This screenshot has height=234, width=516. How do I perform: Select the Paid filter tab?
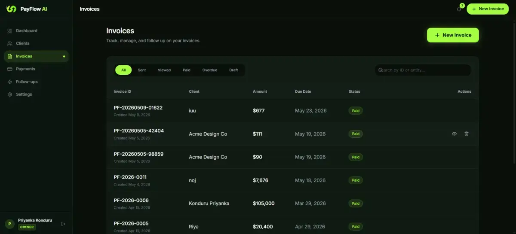[187, 70]
